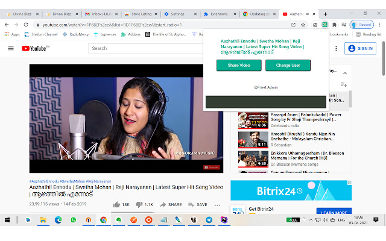386x241 pixels.
Task: Click the Share Video button in popup
Action: (239, 65)
